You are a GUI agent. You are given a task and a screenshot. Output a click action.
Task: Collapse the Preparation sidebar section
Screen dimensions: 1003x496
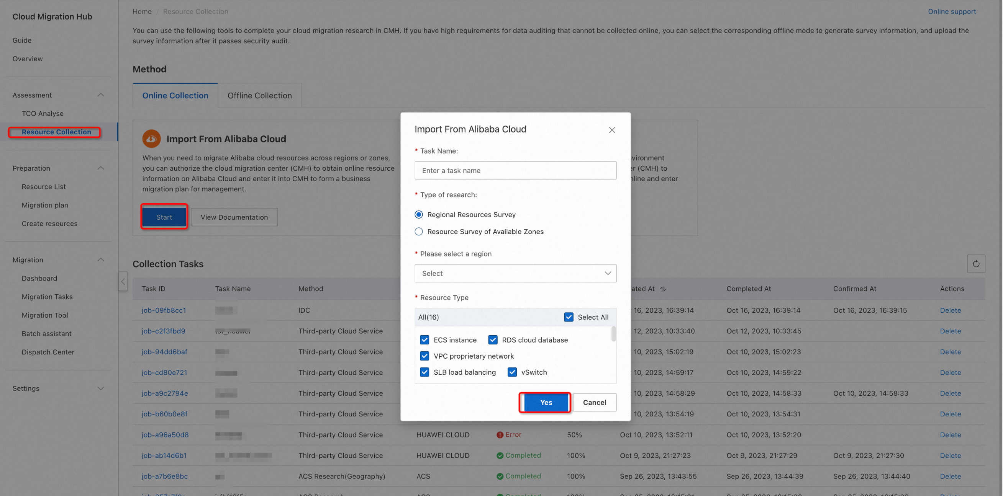point(100,168)
